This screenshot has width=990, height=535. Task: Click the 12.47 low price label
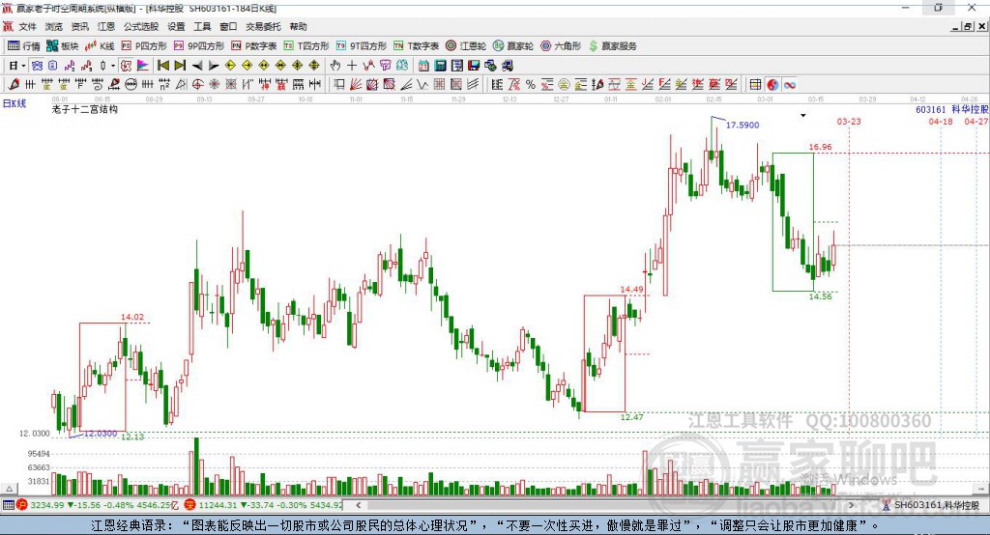point(632,417)
